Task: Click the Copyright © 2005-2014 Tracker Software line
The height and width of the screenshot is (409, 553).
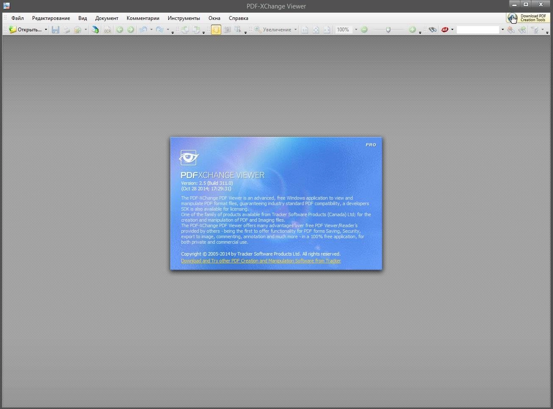Action: [261, 254]
